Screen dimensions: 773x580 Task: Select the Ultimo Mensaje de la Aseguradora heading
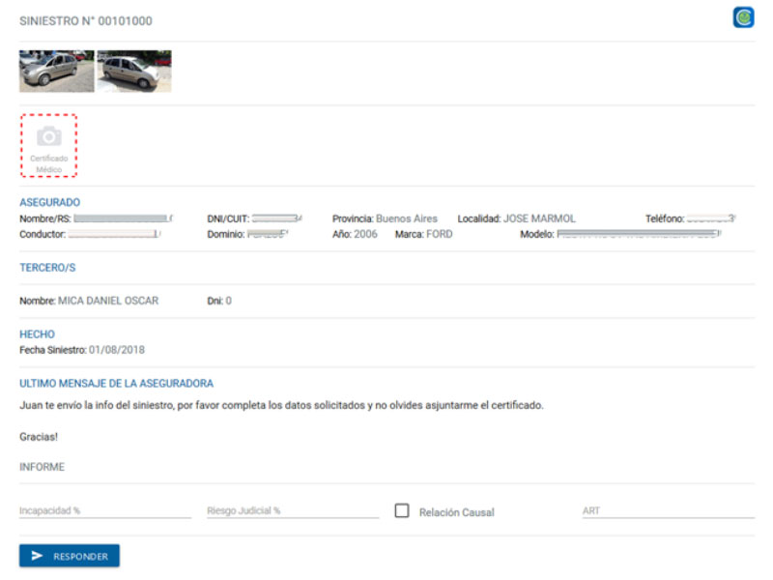pos(117,384)
